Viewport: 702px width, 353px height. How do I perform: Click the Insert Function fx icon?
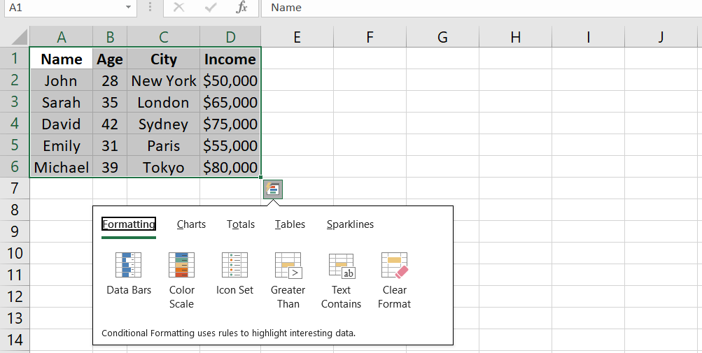pos(241,8)
